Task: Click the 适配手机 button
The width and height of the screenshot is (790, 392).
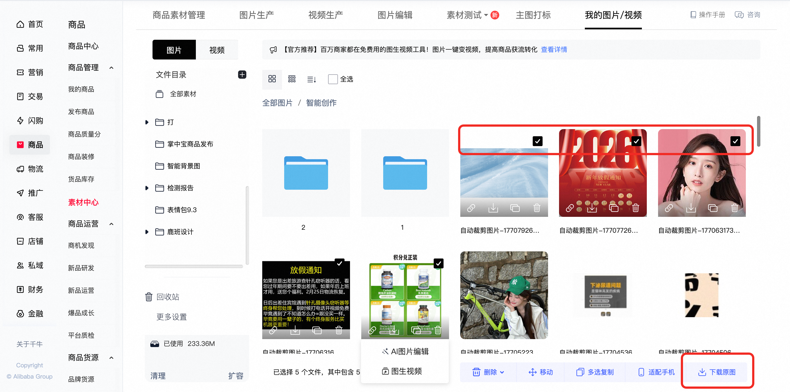Action: (x=656, y=372)
